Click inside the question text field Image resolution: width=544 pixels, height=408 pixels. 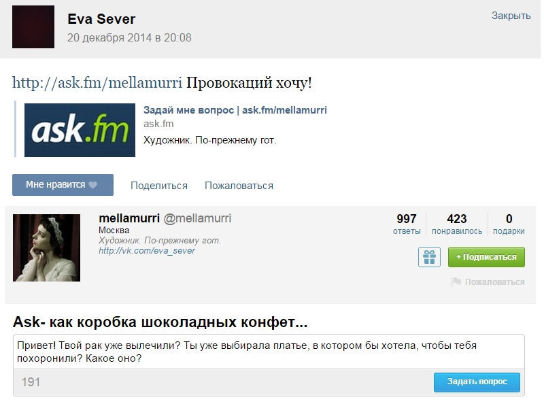pyautogui.click(x=269, y=352)
